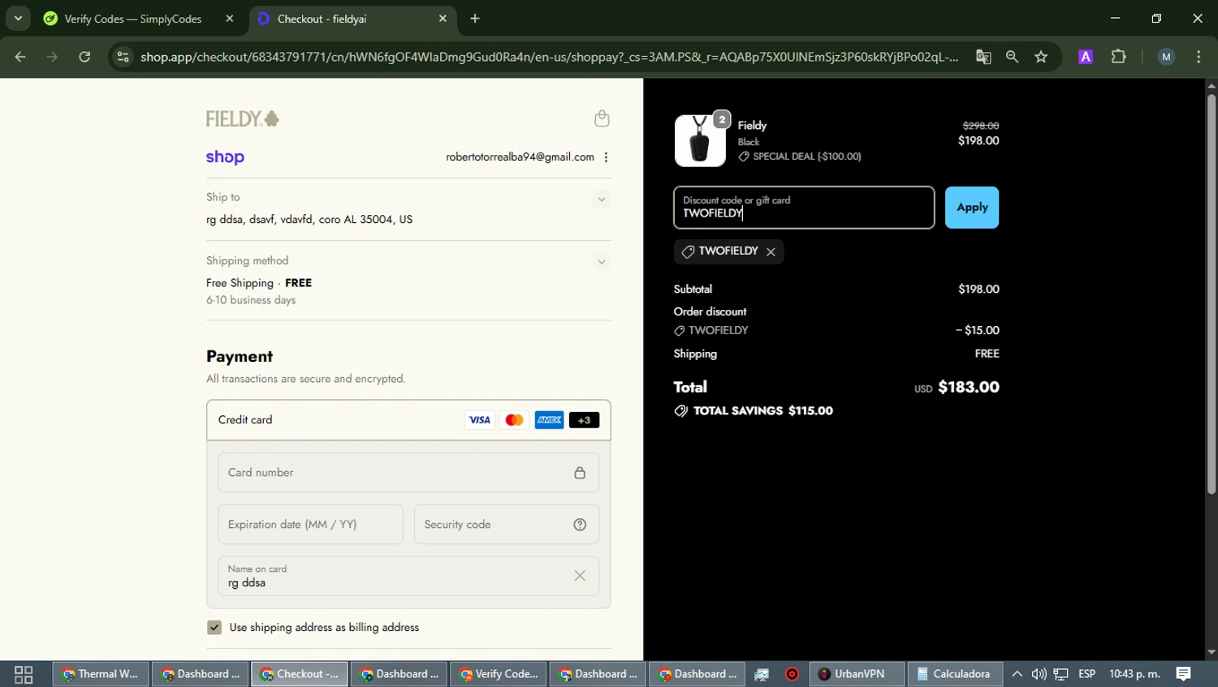Focus the Expiration date field
The height and width of the screenshot is (687, 1218).
[310, 525]
